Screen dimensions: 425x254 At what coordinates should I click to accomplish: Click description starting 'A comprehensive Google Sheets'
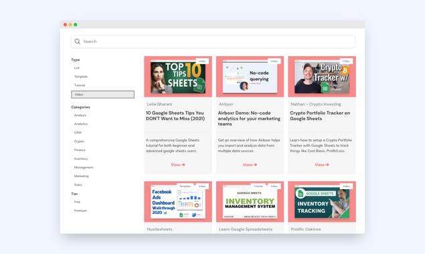[173, 146]
